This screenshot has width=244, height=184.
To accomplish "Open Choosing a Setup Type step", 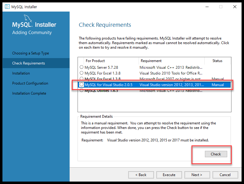I will coord(31,53).
